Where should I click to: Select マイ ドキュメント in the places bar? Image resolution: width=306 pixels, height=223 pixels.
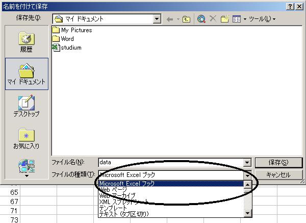tap(27, 74)
